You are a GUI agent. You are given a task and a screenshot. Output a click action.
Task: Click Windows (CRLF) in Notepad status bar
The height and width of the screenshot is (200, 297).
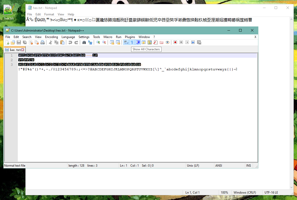tap(245, 193)
